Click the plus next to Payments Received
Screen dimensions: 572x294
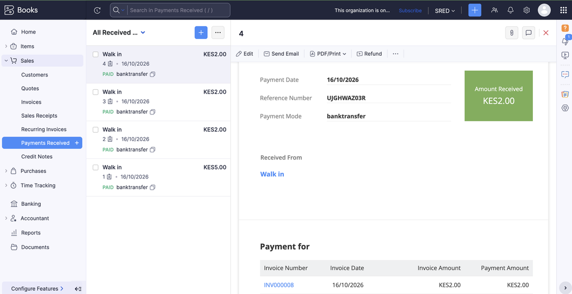77,143
